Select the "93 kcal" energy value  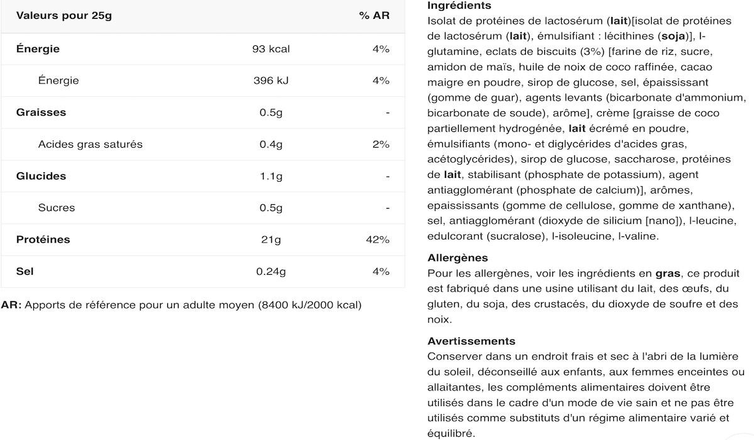pyautogui.click(x=271, y=49)
